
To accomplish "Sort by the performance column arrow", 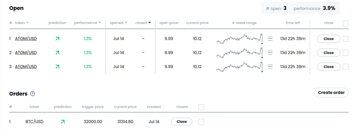I will [x=100, y=23].
